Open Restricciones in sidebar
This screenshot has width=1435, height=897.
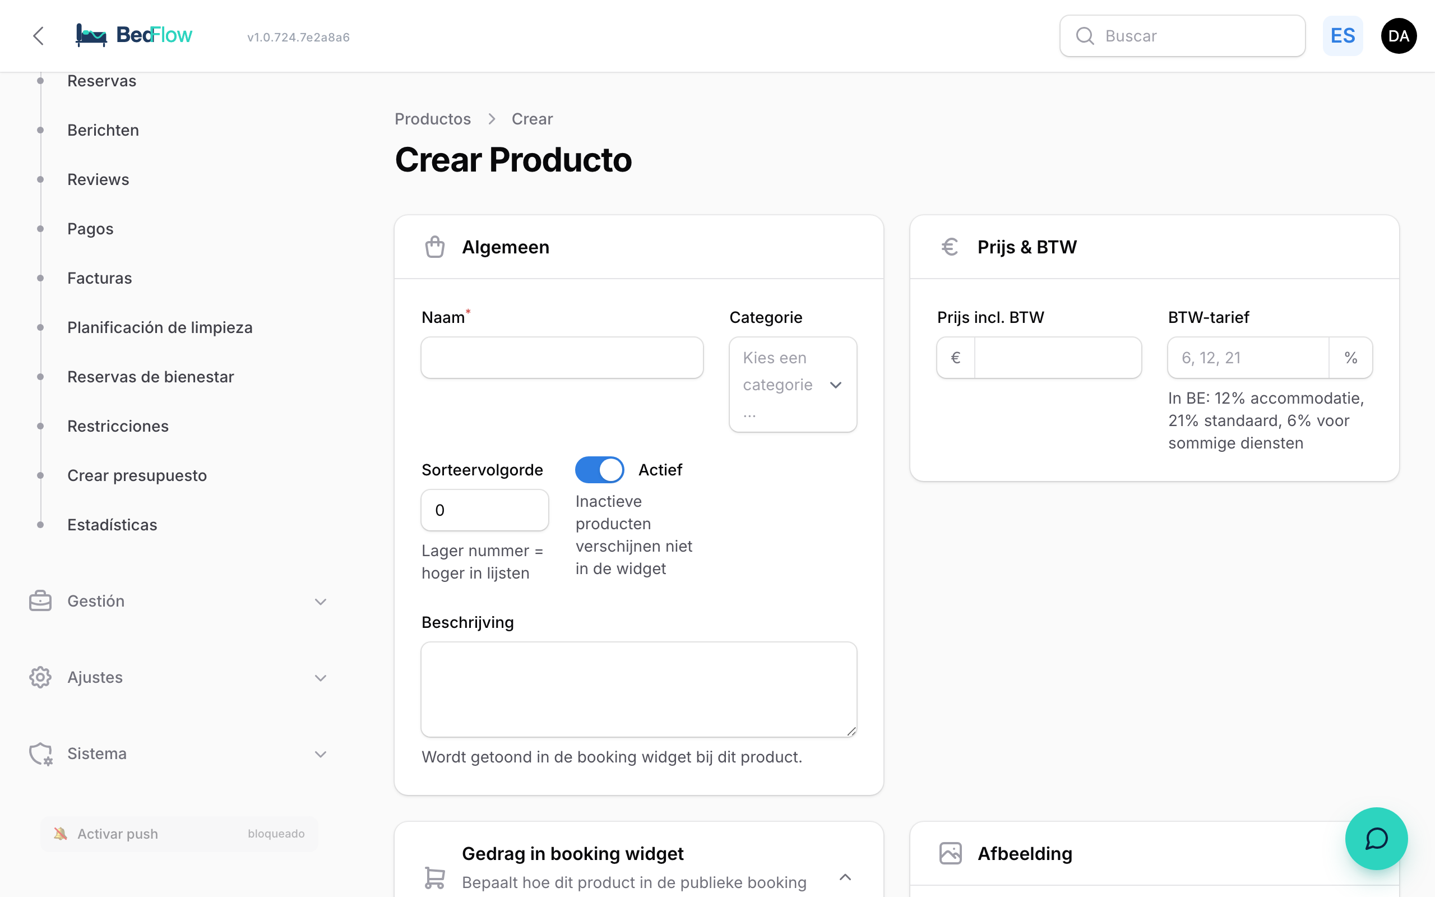click(118, 426)
